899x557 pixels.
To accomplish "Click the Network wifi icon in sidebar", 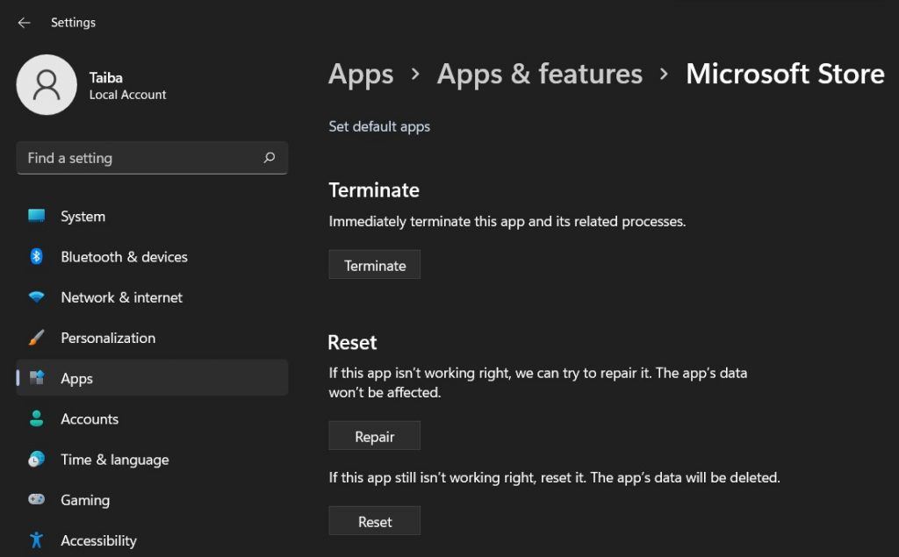I will [x=36, y=297].
